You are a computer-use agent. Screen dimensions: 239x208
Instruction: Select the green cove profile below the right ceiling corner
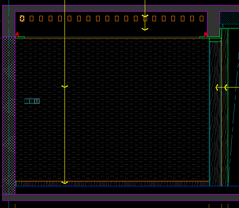(x=215, y=40)
